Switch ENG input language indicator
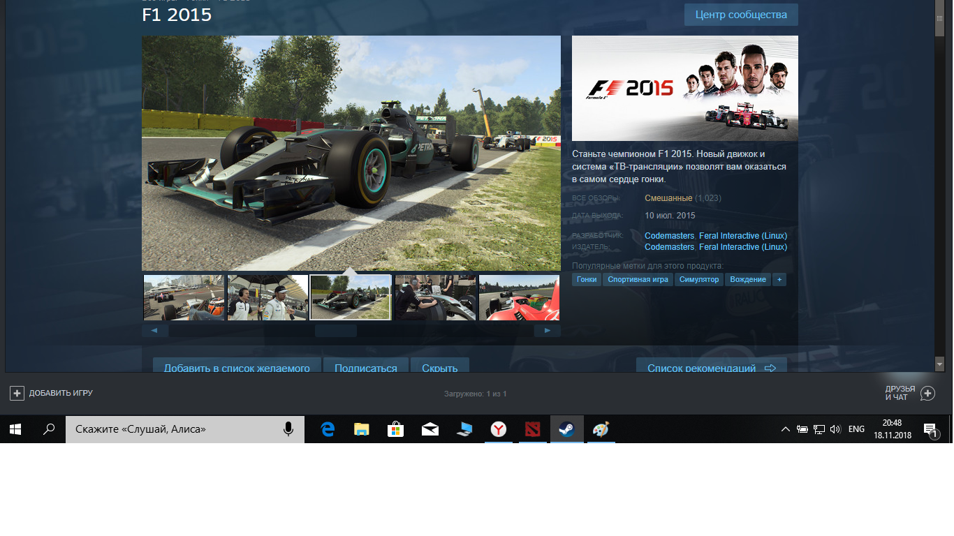Viewport: 954px width, 536px height. pos(856,429)
